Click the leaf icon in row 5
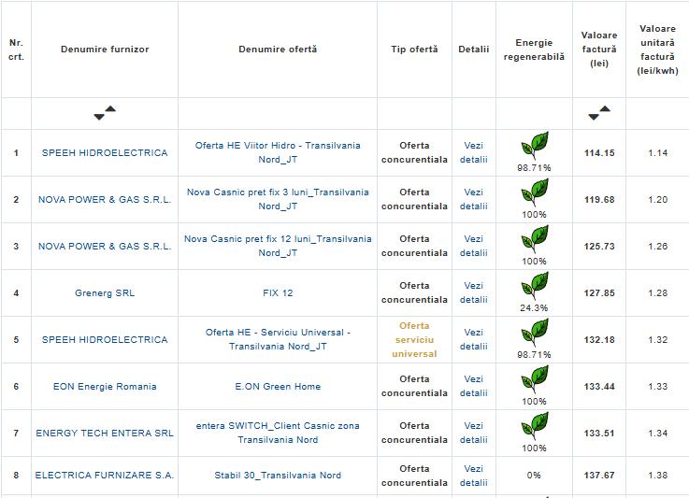The image size is (689, 498). (534, 333)
